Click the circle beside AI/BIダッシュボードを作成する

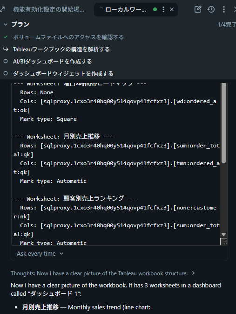[6, 61]
